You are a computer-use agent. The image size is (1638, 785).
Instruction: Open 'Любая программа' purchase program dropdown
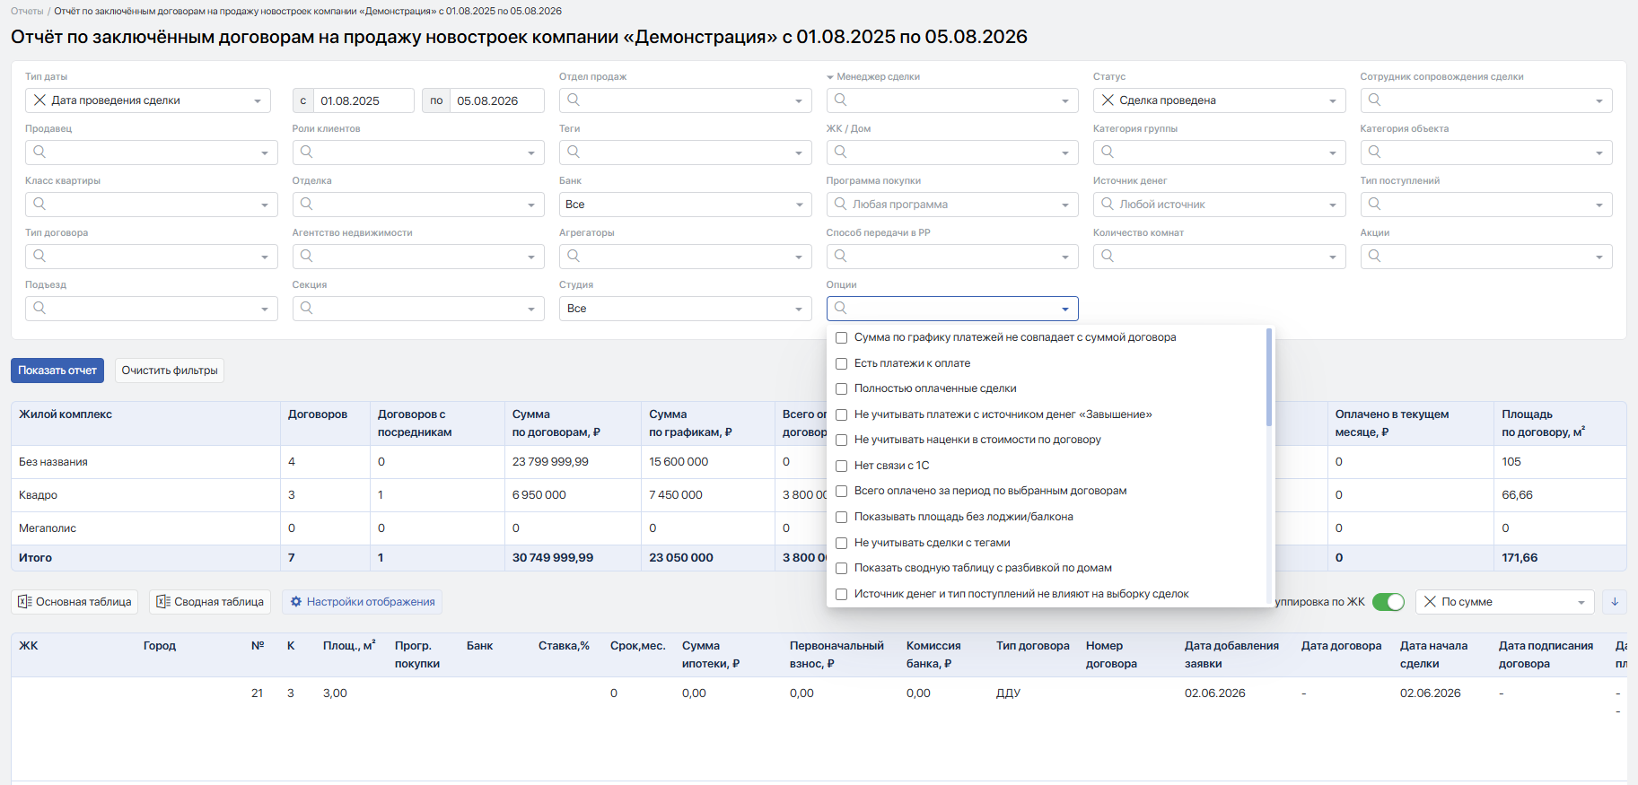pos(952,205)
